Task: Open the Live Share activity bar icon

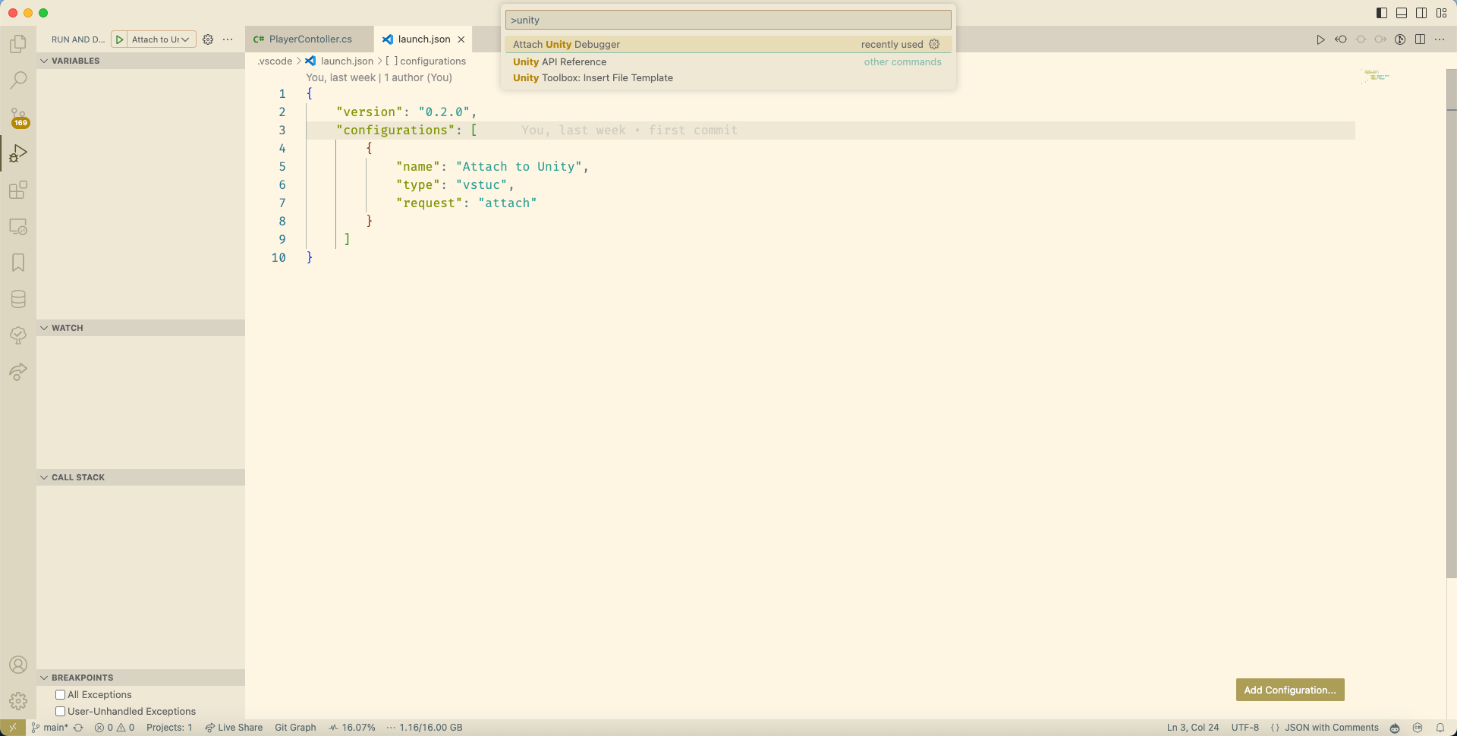Action: 18,372
